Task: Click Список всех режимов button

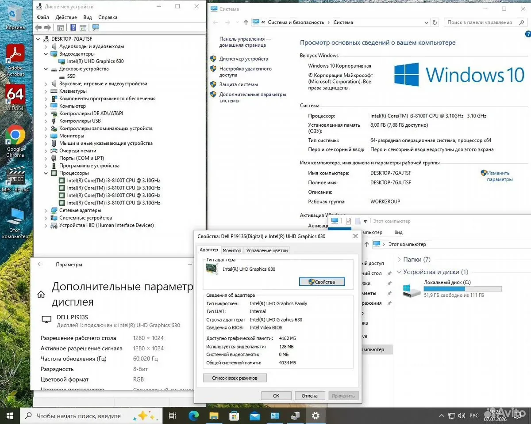Action: tap(235, 378)
